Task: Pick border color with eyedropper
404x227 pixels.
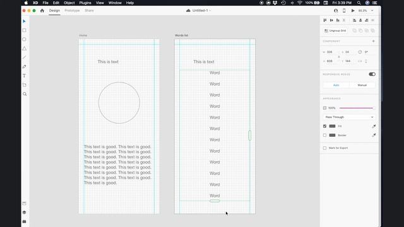Action: pos(374,135)
